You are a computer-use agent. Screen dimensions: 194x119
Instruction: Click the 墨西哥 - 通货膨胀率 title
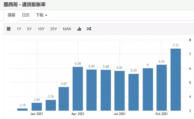tap(25, 5)
